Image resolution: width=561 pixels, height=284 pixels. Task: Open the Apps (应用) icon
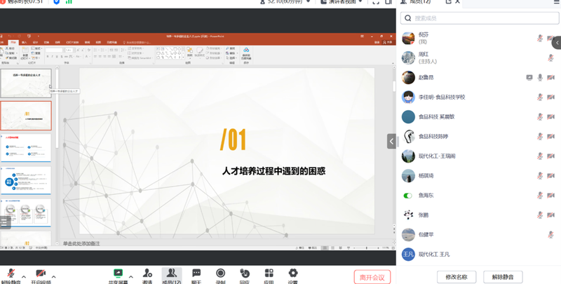pos(269,274)
